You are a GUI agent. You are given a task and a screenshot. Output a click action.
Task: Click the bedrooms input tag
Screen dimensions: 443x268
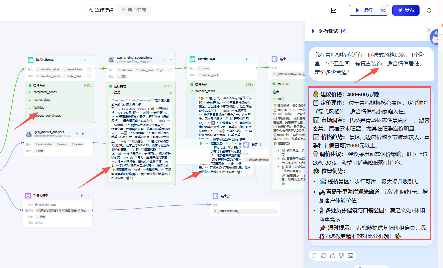[x=124, y=70]
